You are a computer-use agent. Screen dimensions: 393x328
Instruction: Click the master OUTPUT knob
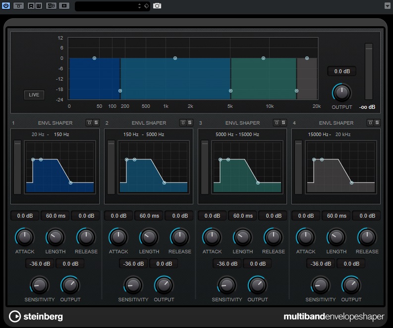click(x=342, y=93)
